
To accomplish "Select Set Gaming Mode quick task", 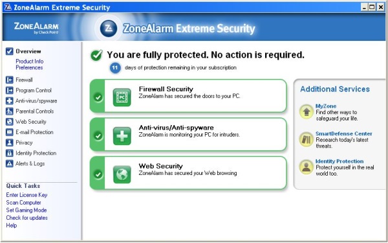I will (x=27, y=210).
